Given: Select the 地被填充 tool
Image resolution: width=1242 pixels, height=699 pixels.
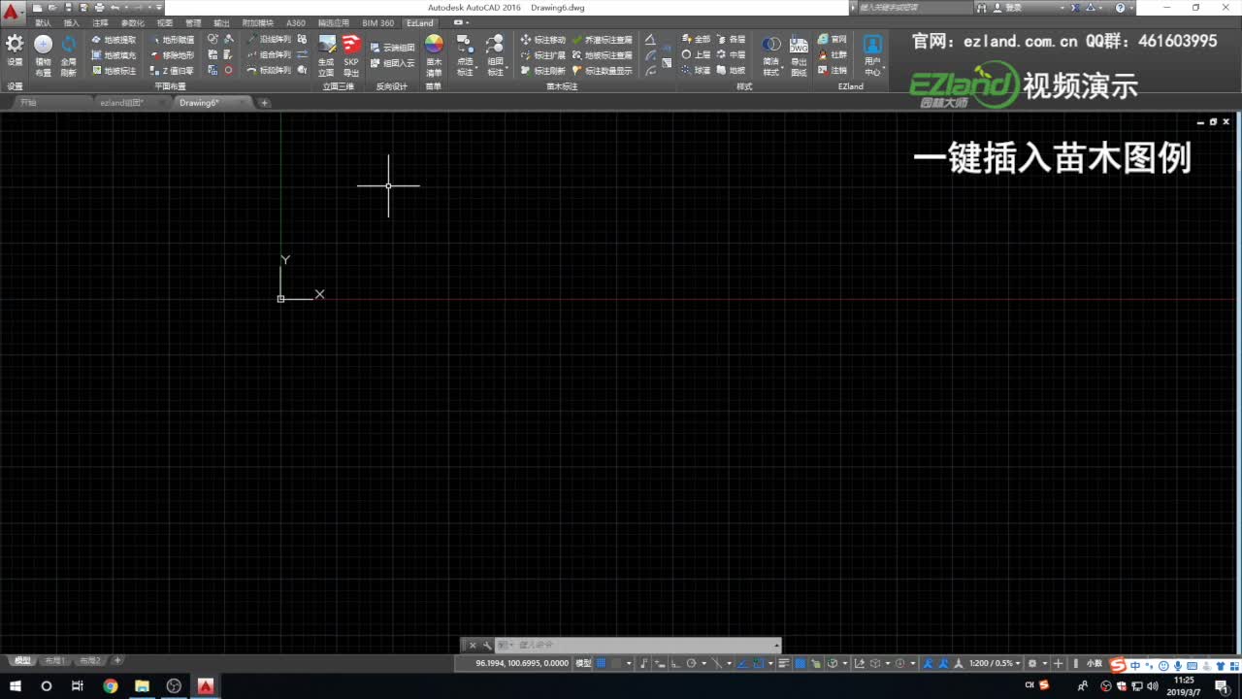Looking at the screenshot, I should point(114,55).
